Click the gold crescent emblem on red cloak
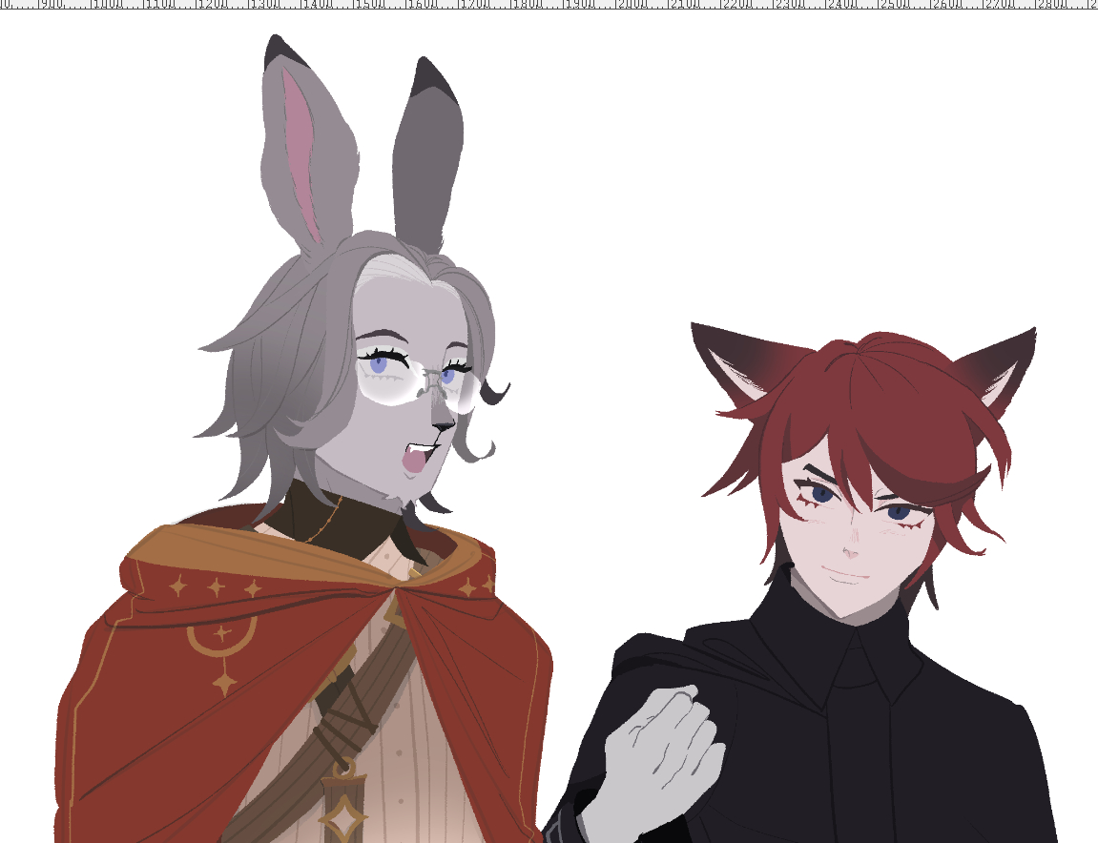Image resolution: width=1098 pixels, height=843 pixels. pos(221,639)
